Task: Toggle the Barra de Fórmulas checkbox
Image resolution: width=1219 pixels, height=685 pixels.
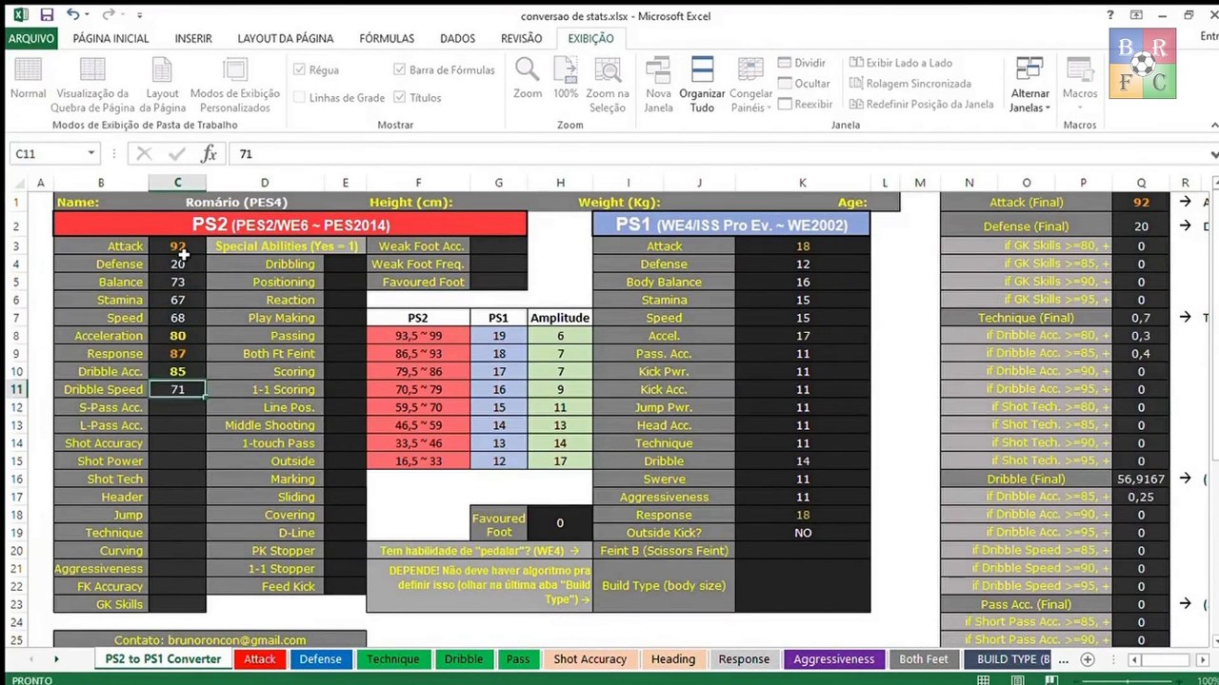Action: (400, 70)
